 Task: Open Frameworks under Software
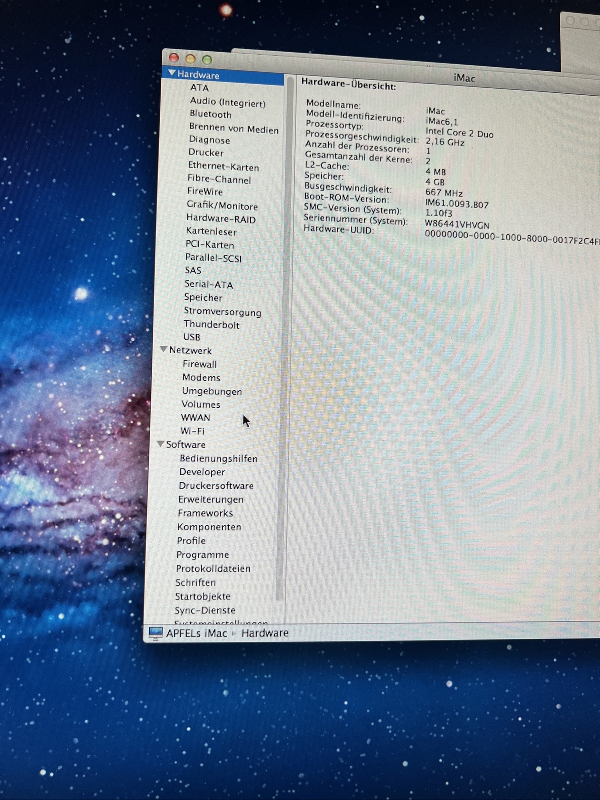(205, 513)
